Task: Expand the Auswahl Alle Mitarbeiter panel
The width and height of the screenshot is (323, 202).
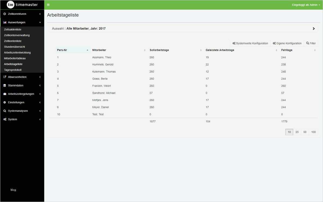Action: pyautogui.click(x=314, y=28)
